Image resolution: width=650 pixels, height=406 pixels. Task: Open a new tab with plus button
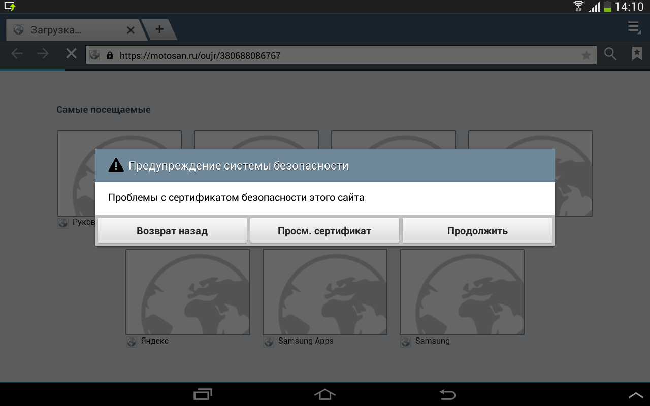[x=159, y=29]
